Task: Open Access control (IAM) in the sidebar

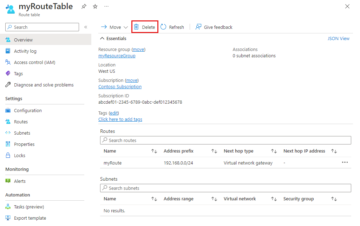Action: click(35, 62)
